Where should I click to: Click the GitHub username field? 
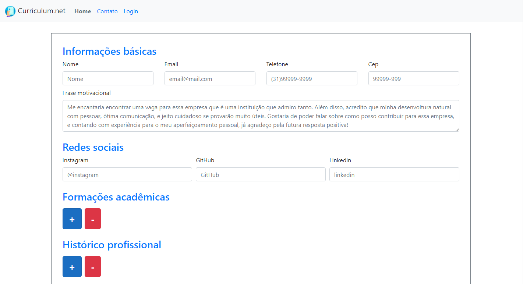(260, 174)
